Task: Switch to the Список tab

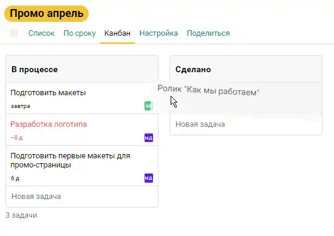Action: pos(41,33)
